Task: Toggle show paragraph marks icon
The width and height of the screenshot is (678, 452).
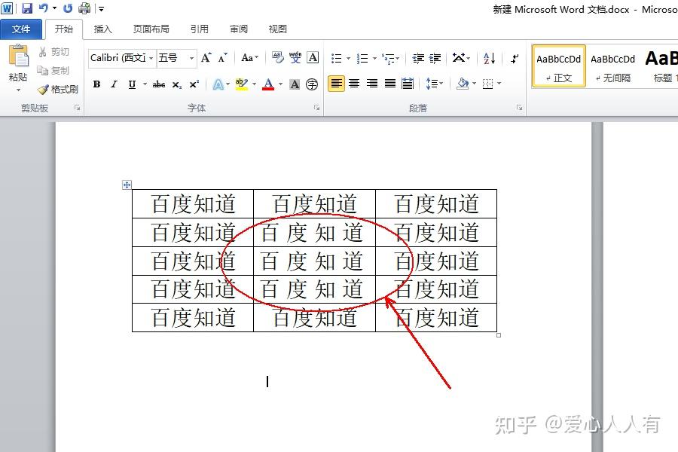Action: [x=514, y=58]
